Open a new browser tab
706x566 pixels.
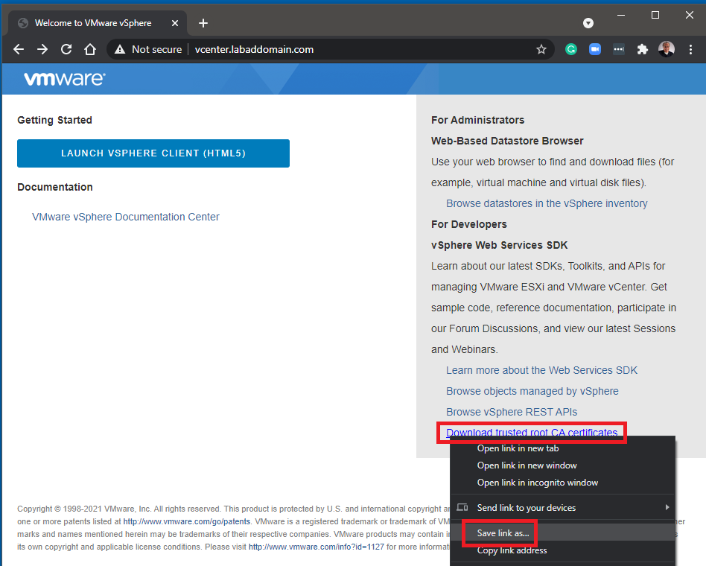[203, 23]
